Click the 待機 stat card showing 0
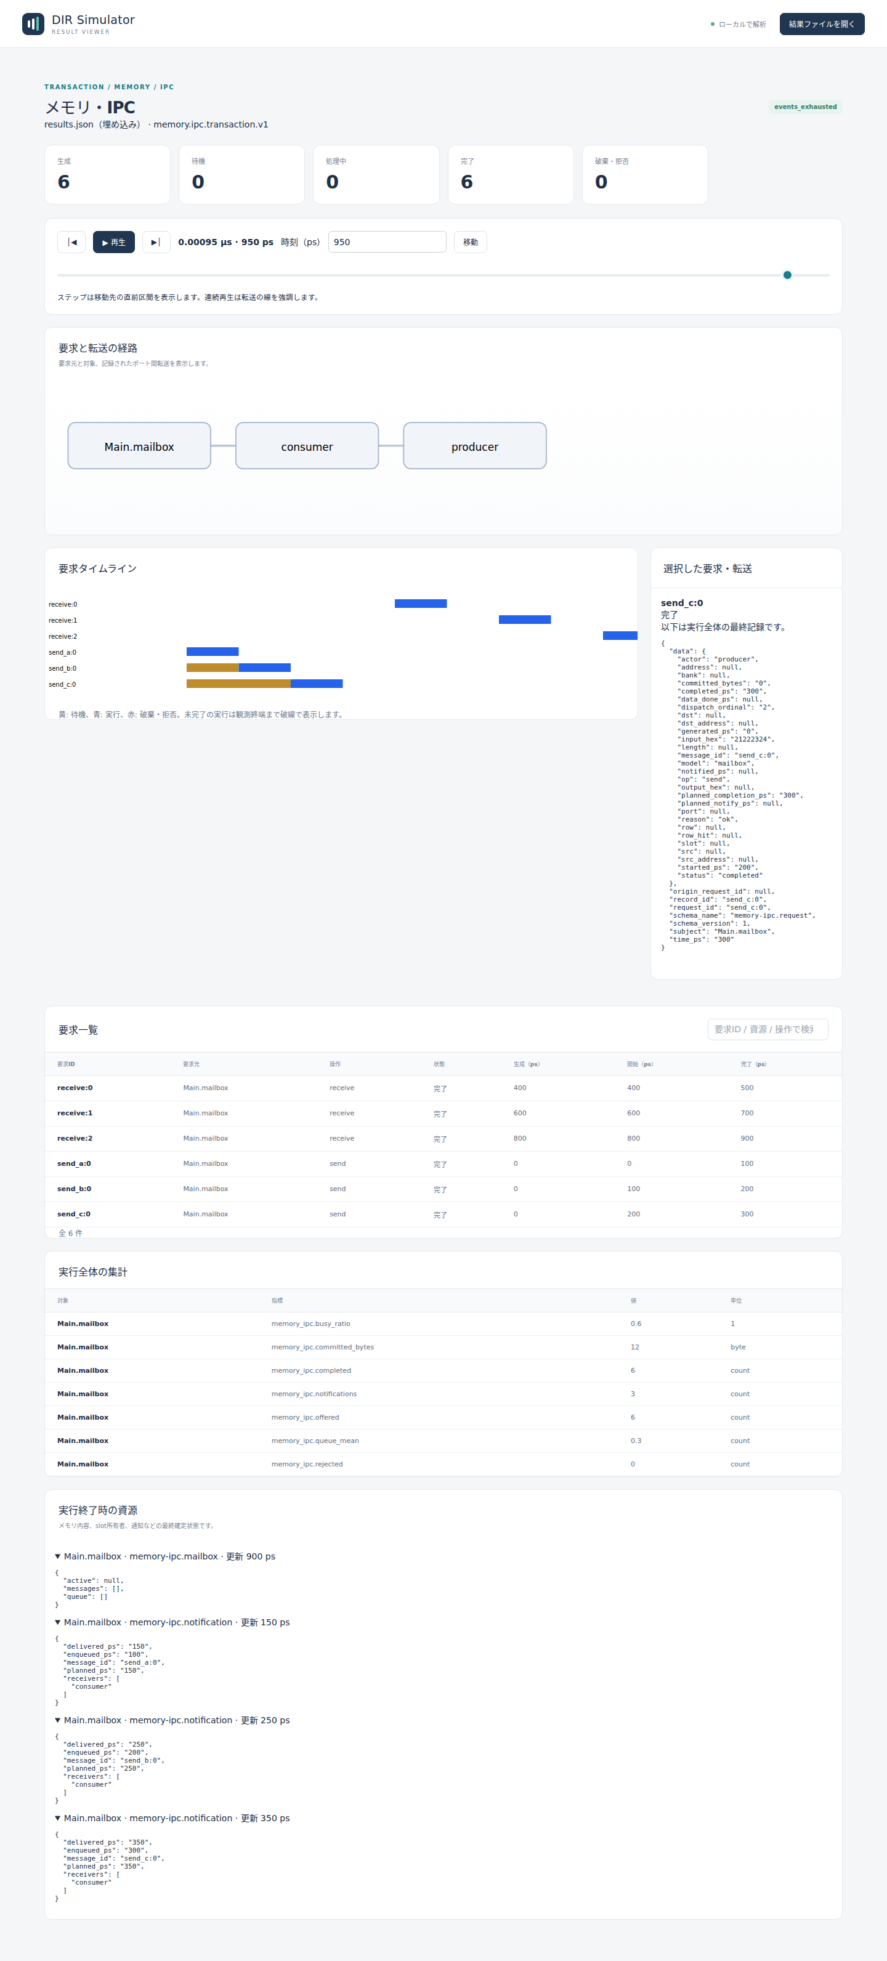Screen dimensions: 887x1961 point(242,174)
